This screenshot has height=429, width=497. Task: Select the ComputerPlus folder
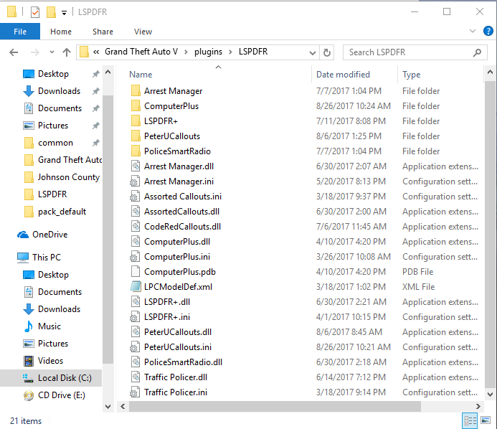[171, 106]
